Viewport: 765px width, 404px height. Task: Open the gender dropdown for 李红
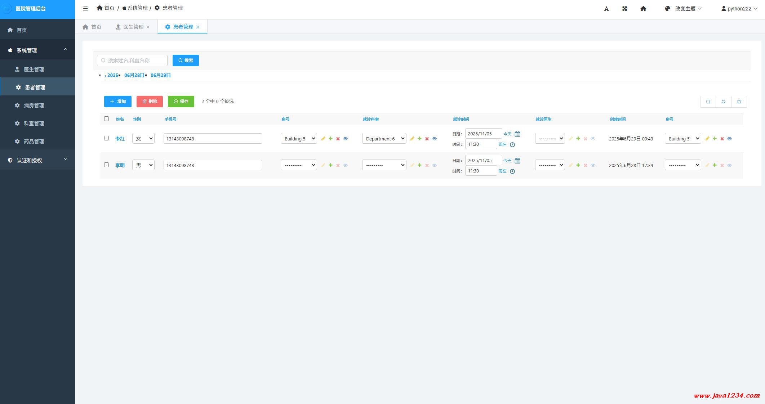coord(143,139)
